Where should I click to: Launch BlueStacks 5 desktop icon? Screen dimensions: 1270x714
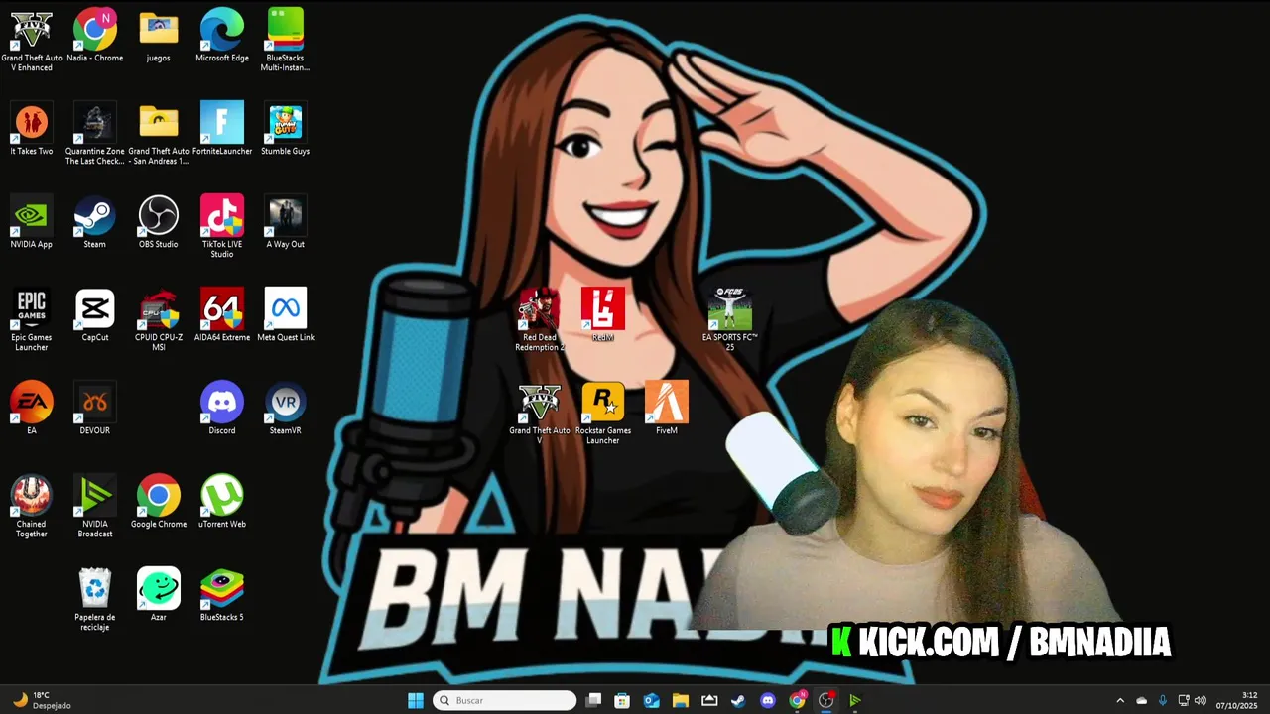222,595
